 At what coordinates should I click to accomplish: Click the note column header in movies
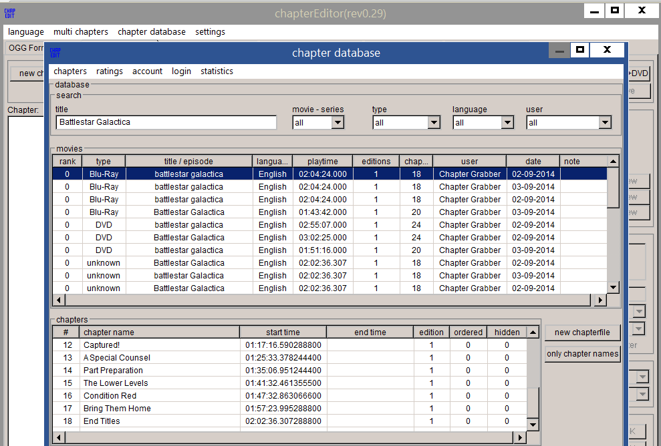coord(583,162)
